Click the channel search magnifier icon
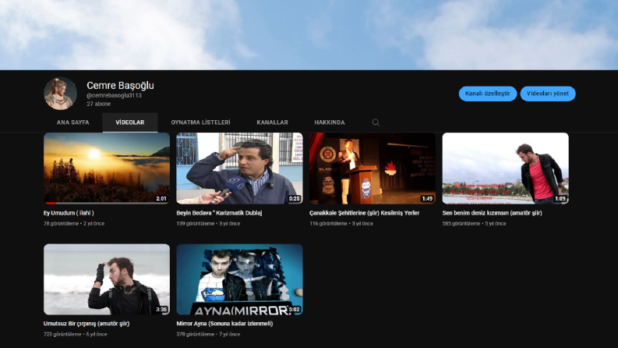Viewport: 618px width, 348px height. click(x=376, y=123)
